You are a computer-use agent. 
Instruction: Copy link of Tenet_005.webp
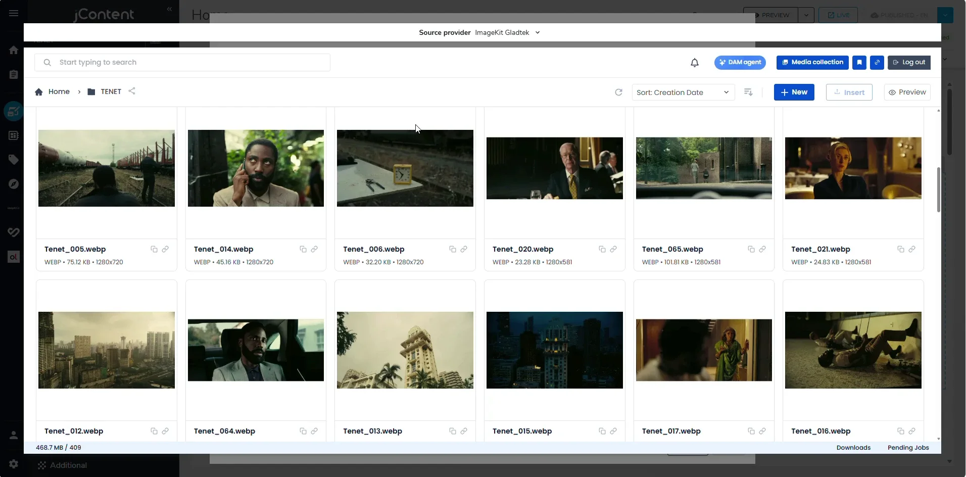[165, 249]
